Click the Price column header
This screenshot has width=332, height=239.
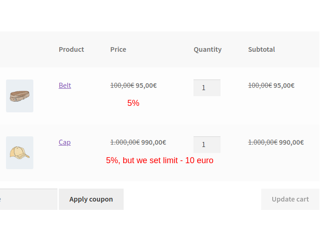click(118, 49)
